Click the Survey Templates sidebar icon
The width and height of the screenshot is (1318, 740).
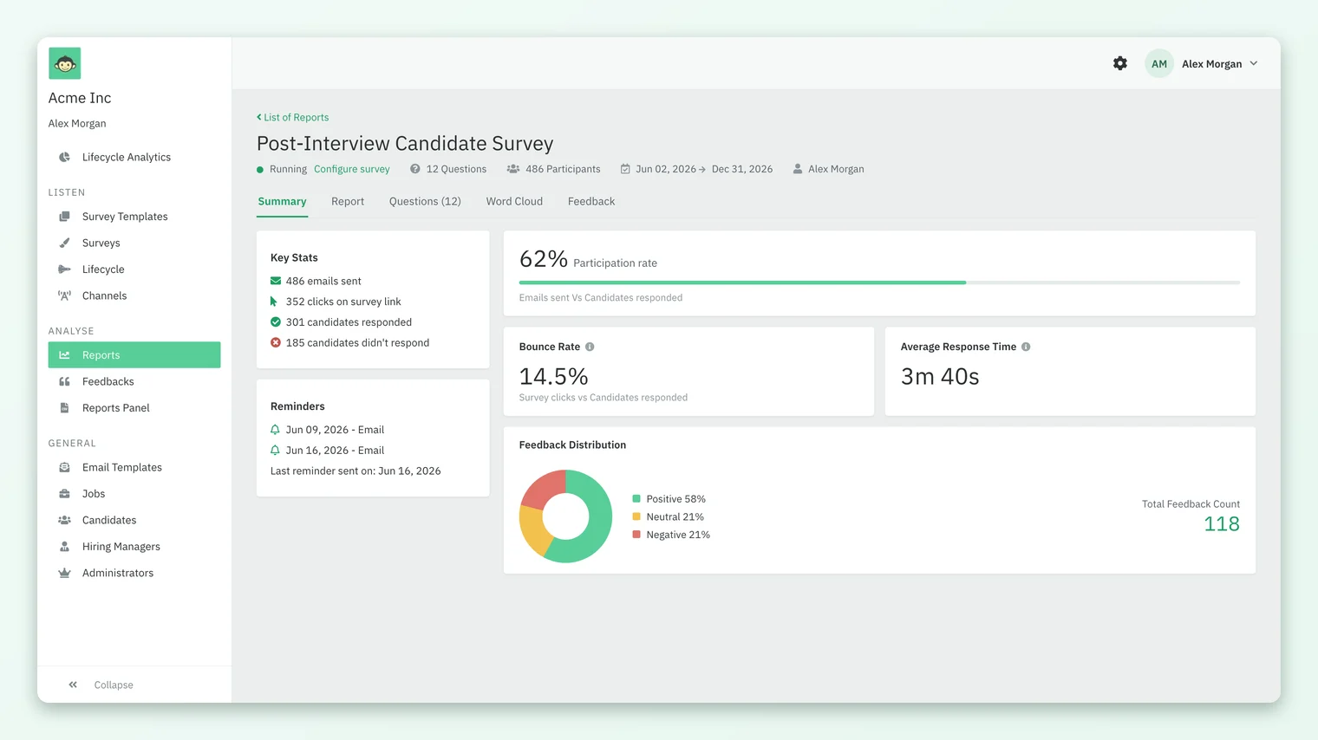(64, 217)
